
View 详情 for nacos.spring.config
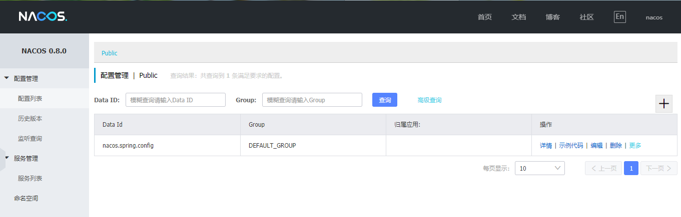(546, 146)
